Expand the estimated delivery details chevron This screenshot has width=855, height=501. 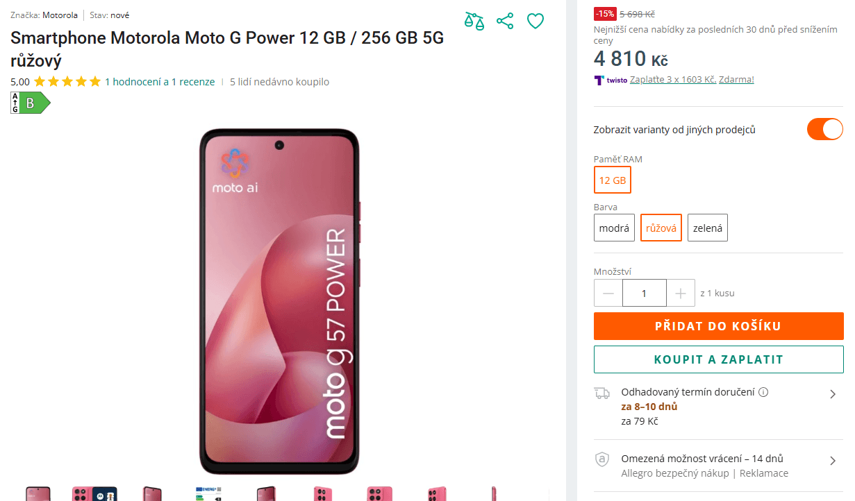click(x=833, y=393)
